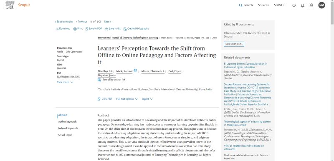Open author Paul, Dipen profile
Viewport: 334px width, 161px height.
[175, 71]
